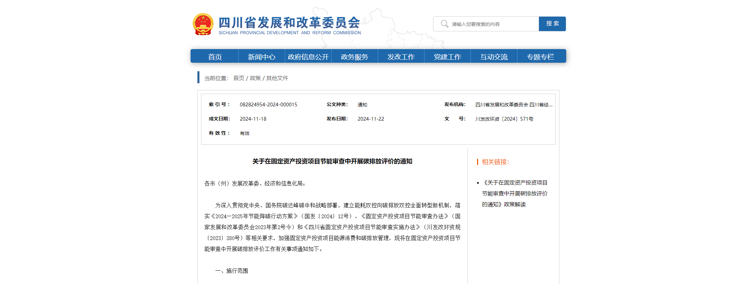Image resolution: width=753 pixels, height=284 pixels.
Task: Click 专题专栏 in the navigation bar
Action: [x=540, y=57]
